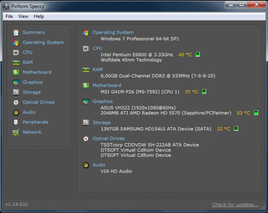Viewport: 268px width, 213px height.
Task: Click the RAM stick icon in sidebar
Action: (x=16, y=63)
